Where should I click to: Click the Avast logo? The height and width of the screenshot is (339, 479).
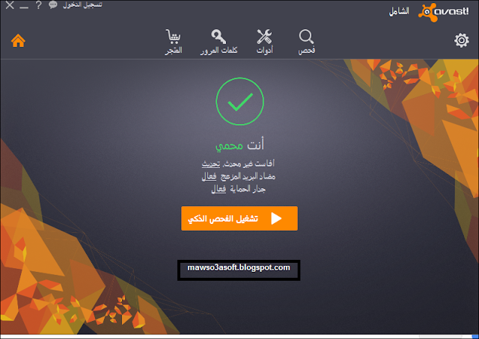coord(443,12)
